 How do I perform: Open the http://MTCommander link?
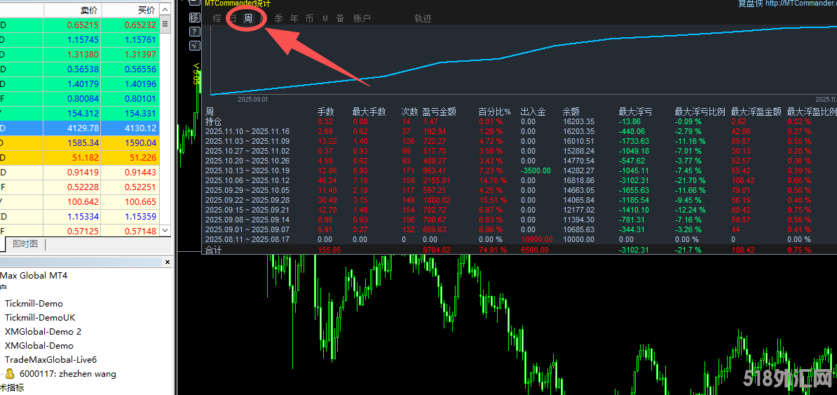pos(801,4)
